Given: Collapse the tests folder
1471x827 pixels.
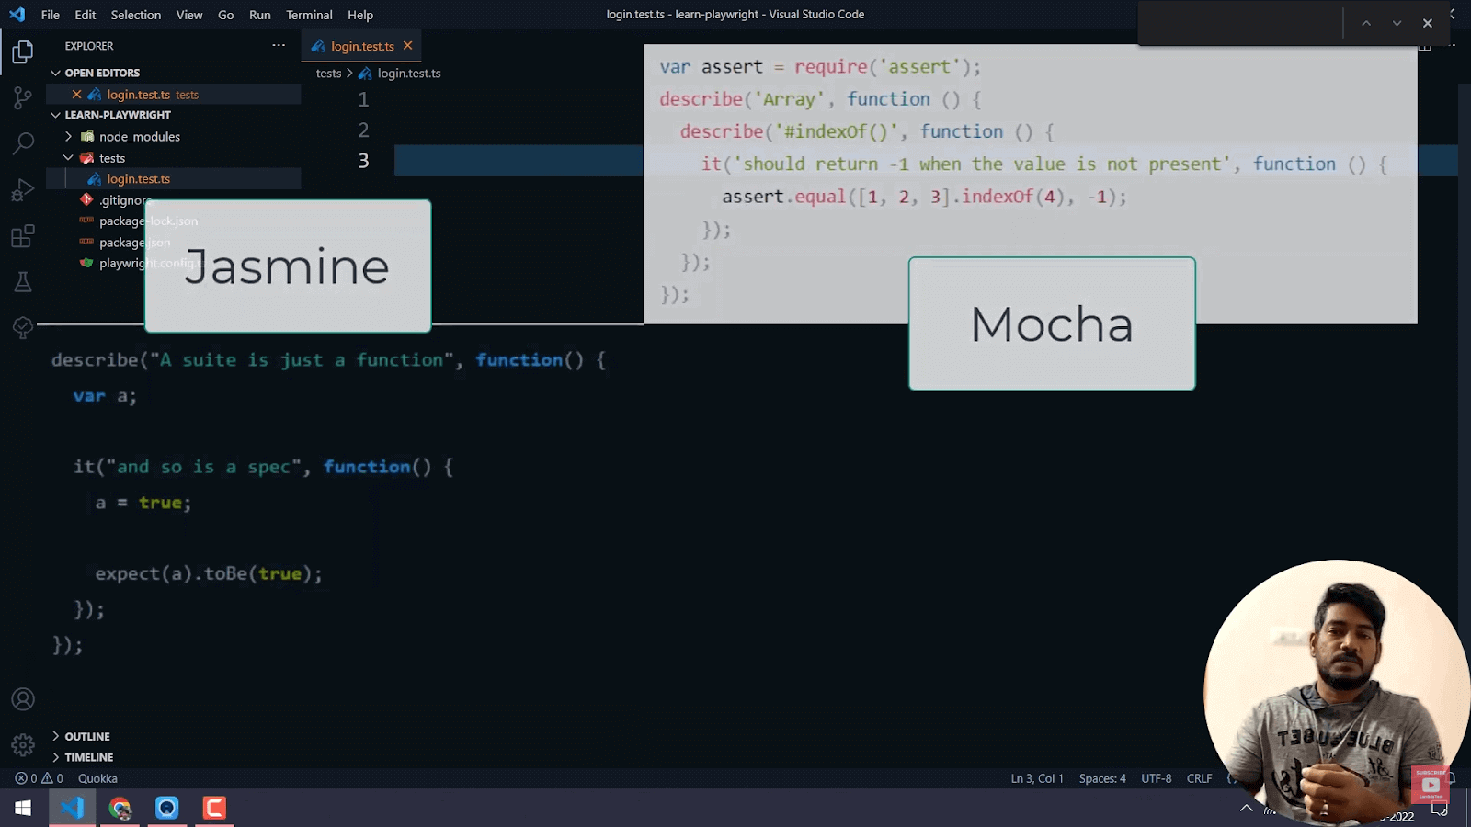Looking at the screenshot, I should 69,158.
